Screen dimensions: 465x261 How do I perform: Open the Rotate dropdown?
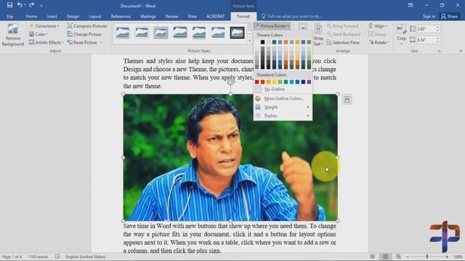point(379,43)
